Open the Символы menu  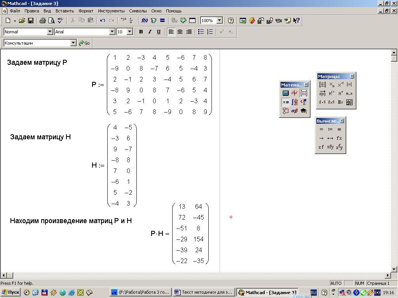(138, 11)
